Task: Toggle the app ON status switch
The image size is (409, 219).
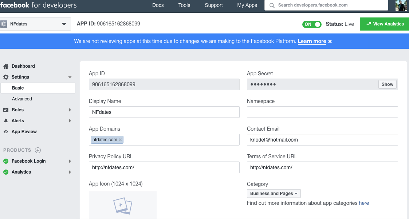Action: pyautogui.click(x=312, y=24)
